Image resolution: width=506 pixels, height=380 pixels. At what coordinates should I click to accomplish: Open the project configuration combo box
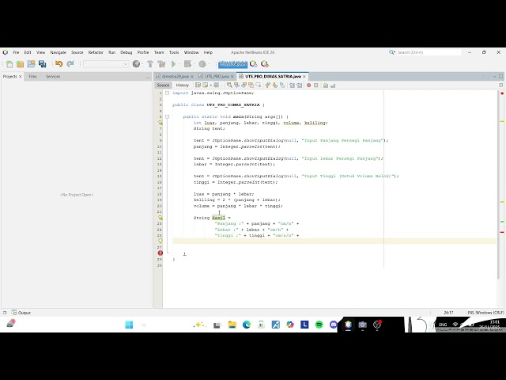[106, 64]
